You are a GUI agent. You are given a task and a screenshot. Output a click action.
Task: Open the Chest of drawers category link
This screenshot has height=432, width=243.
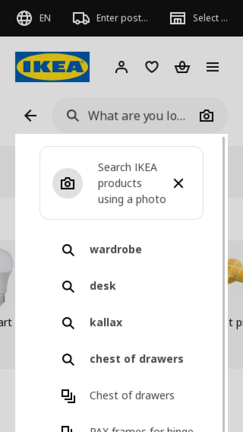pyautogui.click(x=132, y=395)
